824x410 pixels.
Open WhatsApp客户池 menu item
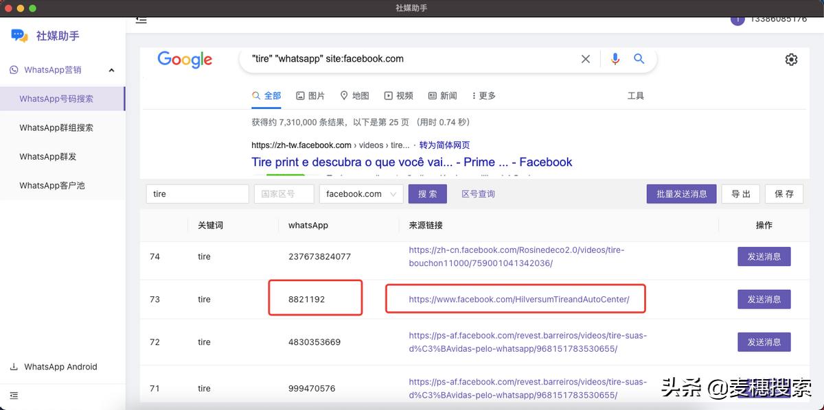point(52,185)
